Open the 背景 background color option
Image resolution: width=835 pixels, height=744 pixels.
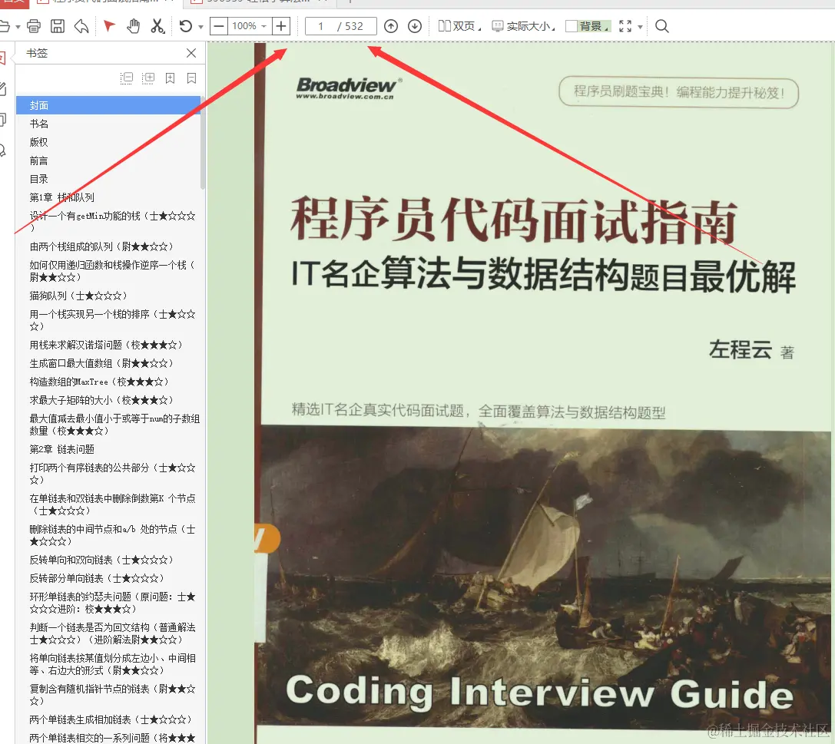[x=588, y=25]
